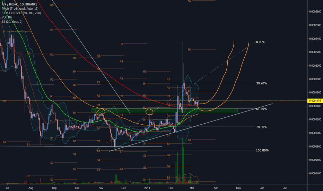
Task: Select the orange ellipse near 2019 label
Action: [149, 112]
